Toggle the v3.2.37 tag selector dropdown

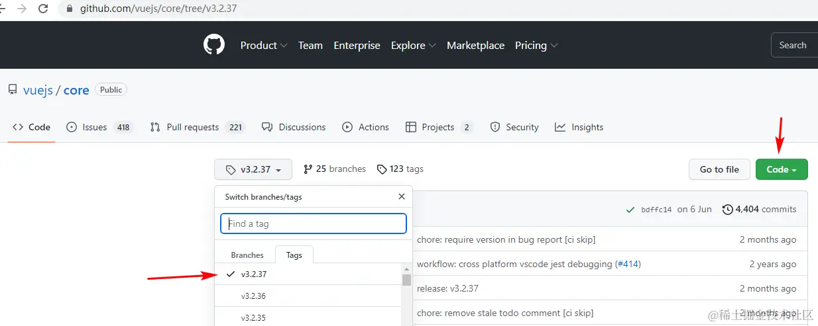click(x=253, y=169)
